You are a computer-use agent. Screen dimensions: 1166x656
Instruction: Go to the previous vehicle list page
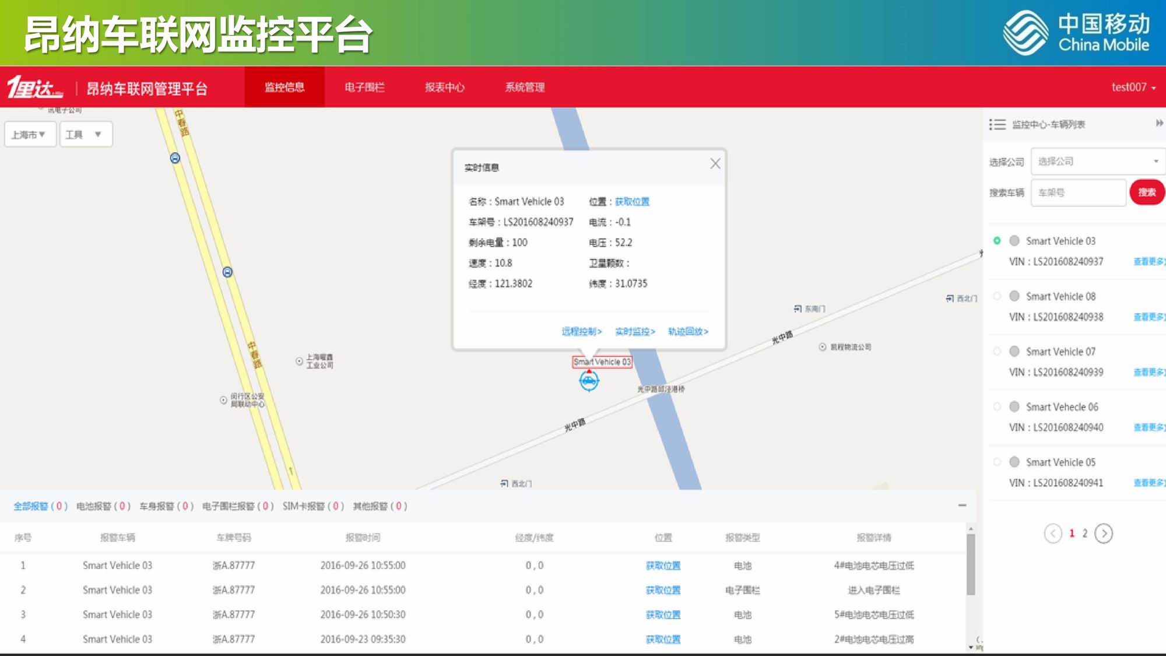pyautogui.click(x=1052, y=533)
